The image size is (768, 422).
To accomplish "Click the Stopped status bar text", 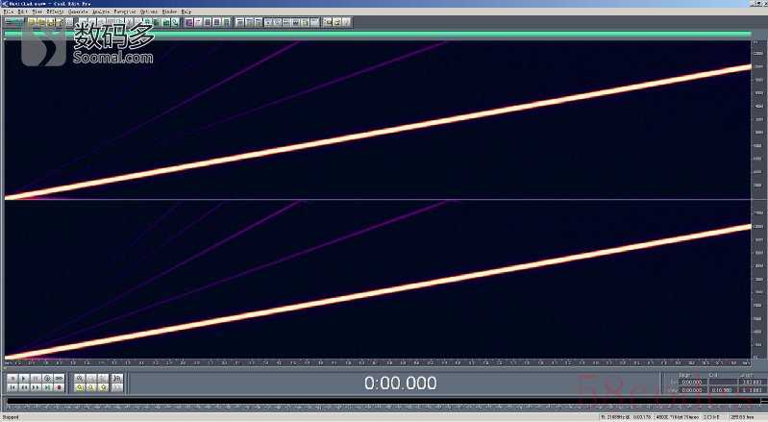I will coord(11,417).
